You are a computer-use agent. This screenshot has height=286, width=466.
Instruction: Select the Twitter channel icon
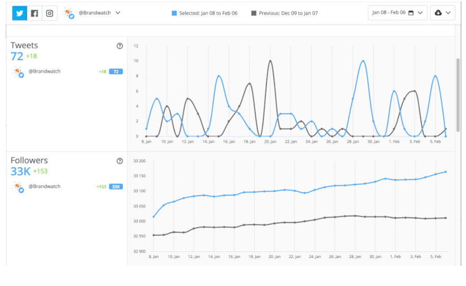coord(19,13)
